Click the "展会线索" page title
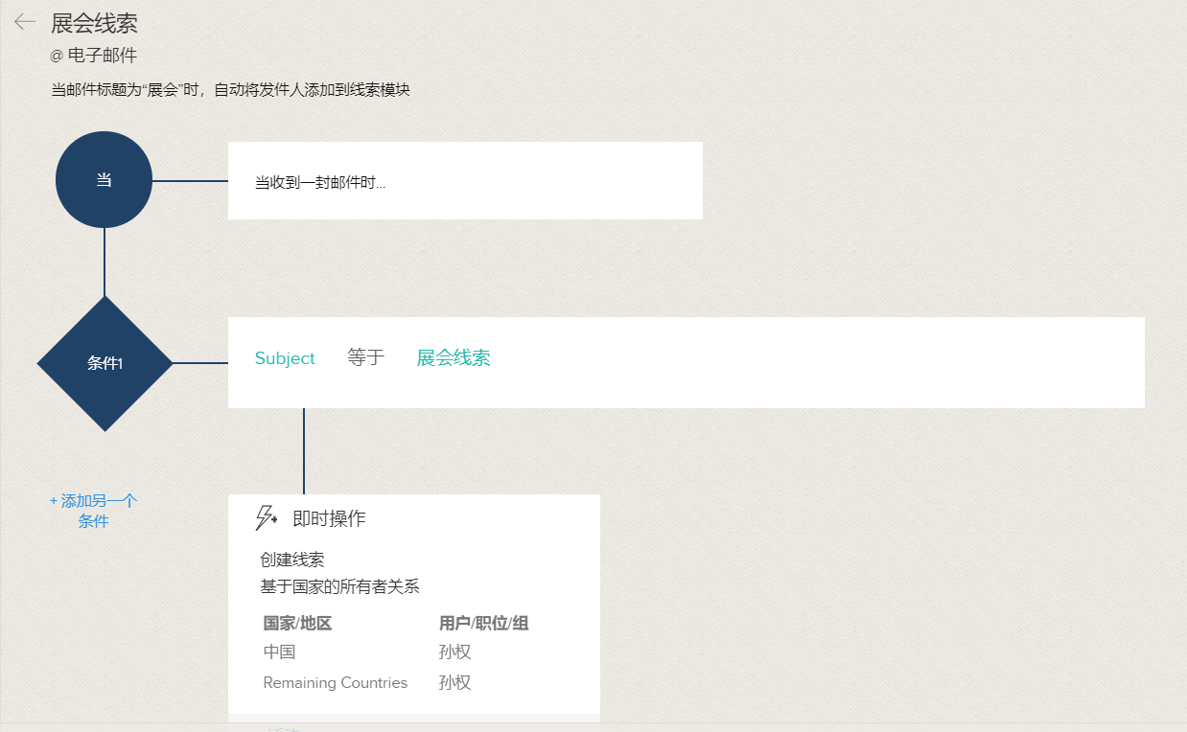 coord(94,24)
